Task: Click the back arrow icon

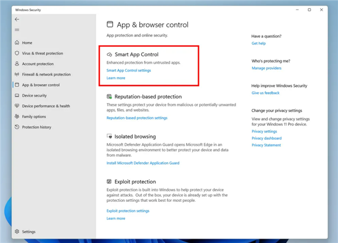Action: click(17, 19)
